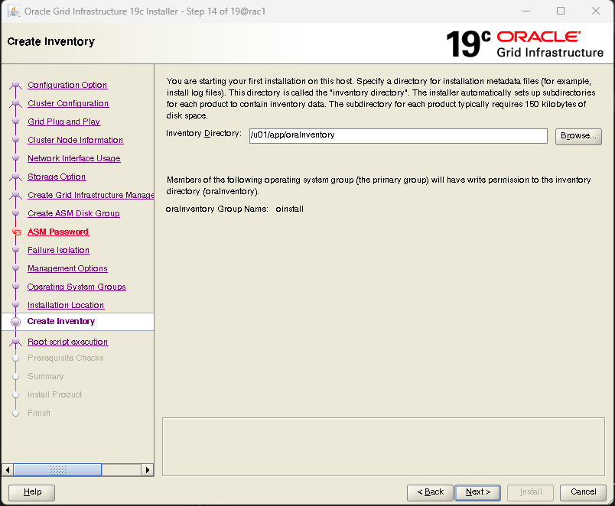Click the Storage Option step marker icon
The image size is (615, 506).
click(x=16, y=177)
